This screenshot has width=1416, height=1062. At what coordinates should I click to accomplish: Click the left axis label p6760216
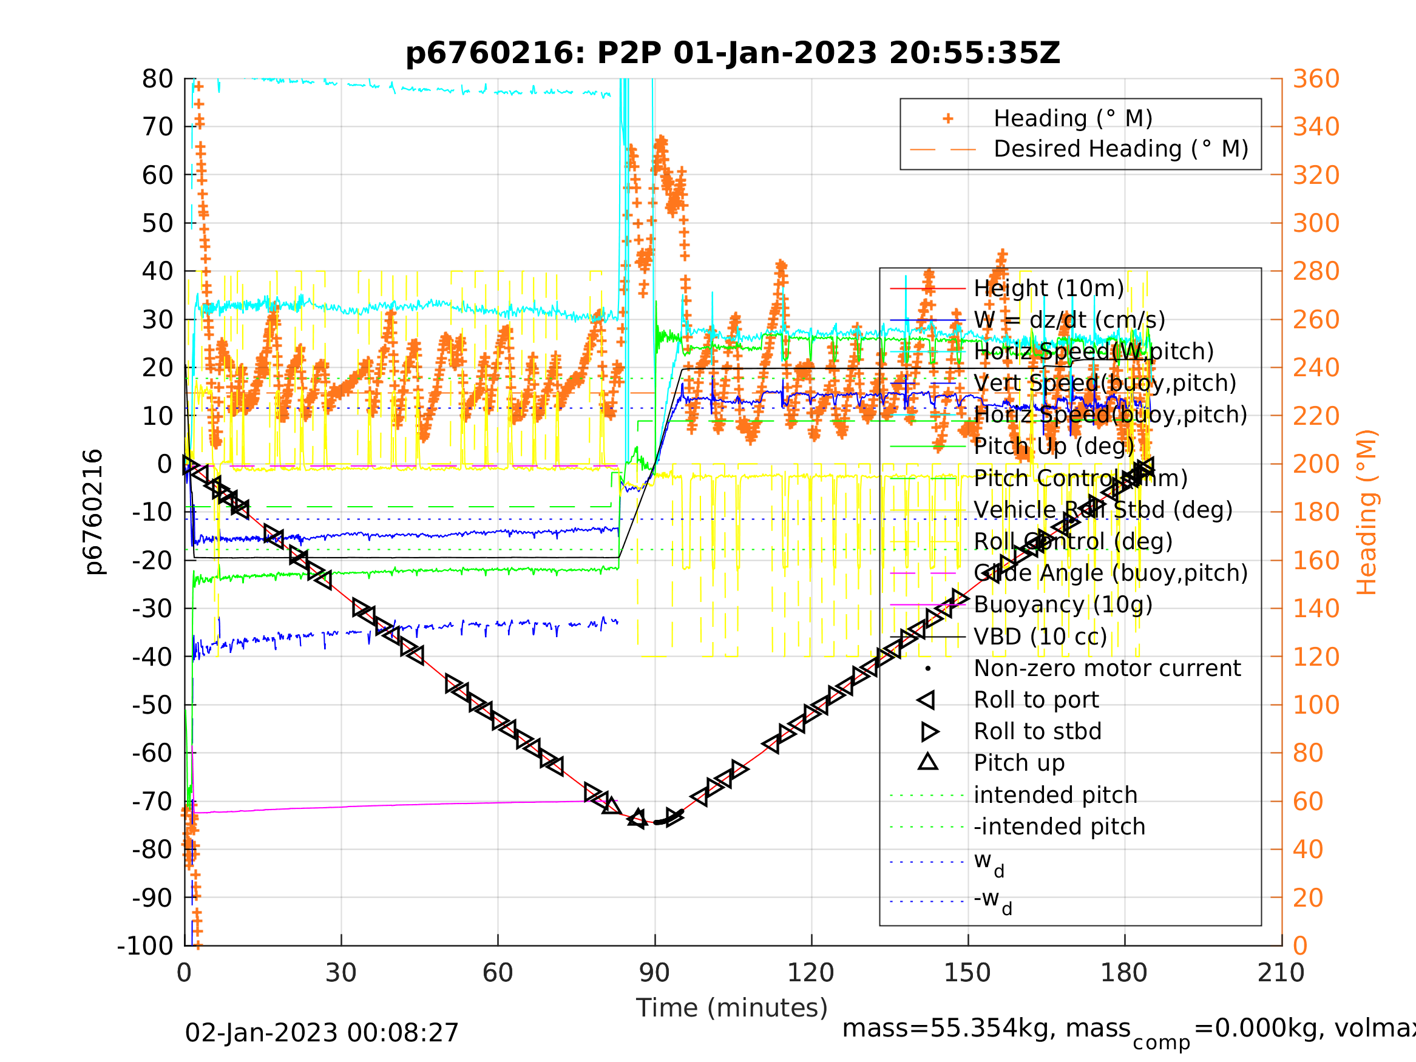93,512
